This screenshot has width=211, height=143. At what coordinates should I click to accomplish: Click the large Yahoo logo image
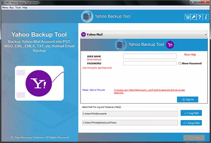click(x=39, y=83)
